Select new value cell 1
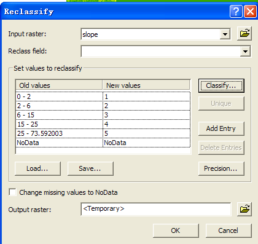Image resolution: width=258 pixels, height=244 pixels. tap(147, 96)
